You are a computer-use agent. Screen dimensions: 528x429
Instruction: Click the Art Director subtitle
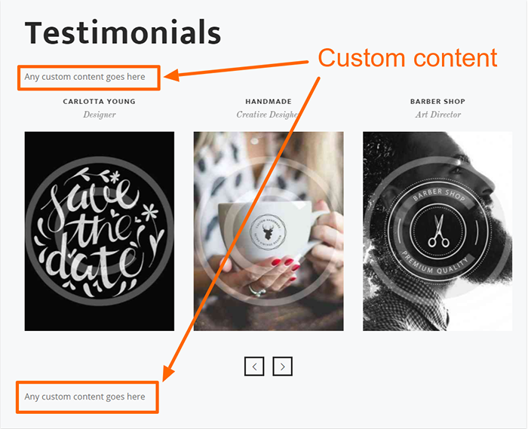437,115
